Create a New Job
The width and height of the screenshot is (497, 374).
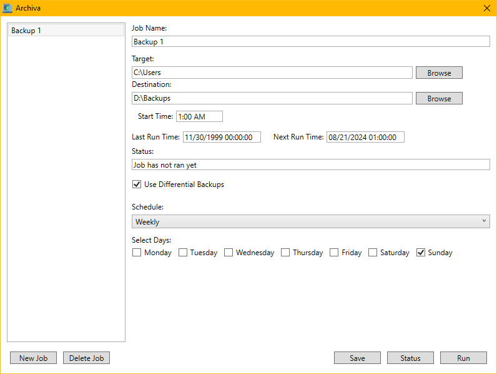coord(33,358)
